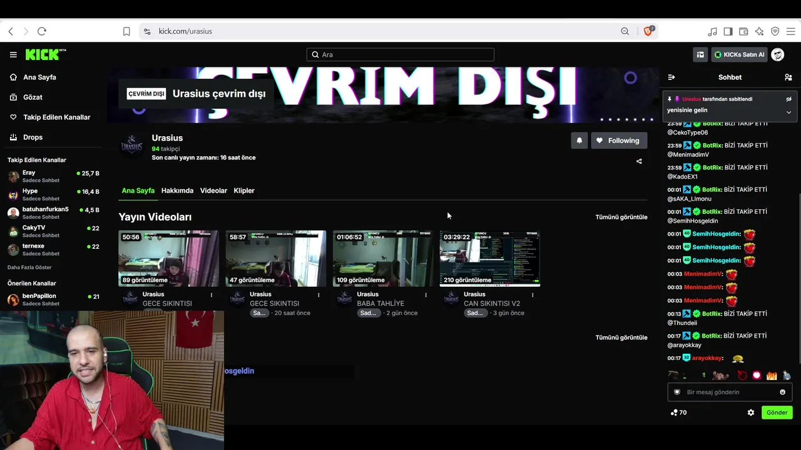Open options menu for CAN SIKINTISI V2 video
This screenshot has height=450, width=801.
(533, 294)
